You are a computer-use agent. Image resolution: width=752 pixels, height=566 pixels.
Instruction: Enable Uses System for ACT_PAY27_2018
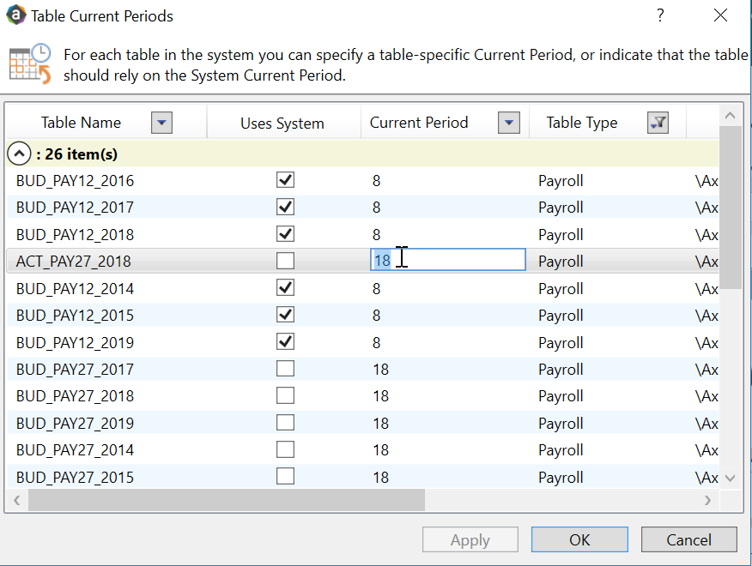(285, 261)
